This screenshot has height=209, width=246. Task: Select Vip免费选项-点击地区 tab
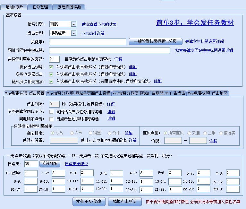[x=208, y=93]
